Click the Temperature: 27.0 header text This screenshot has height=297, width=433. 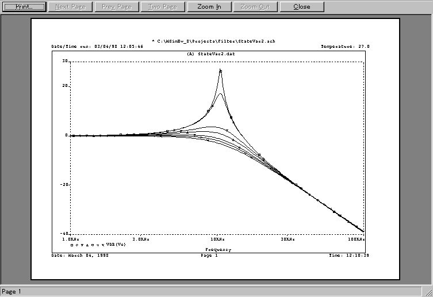[345, 46]
